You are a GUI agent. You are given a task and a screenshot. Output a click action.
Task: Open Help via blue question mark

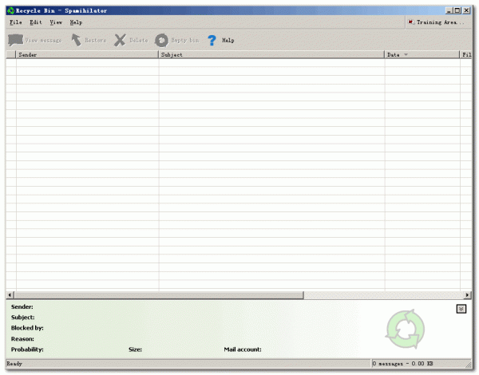tap(212, 40)
